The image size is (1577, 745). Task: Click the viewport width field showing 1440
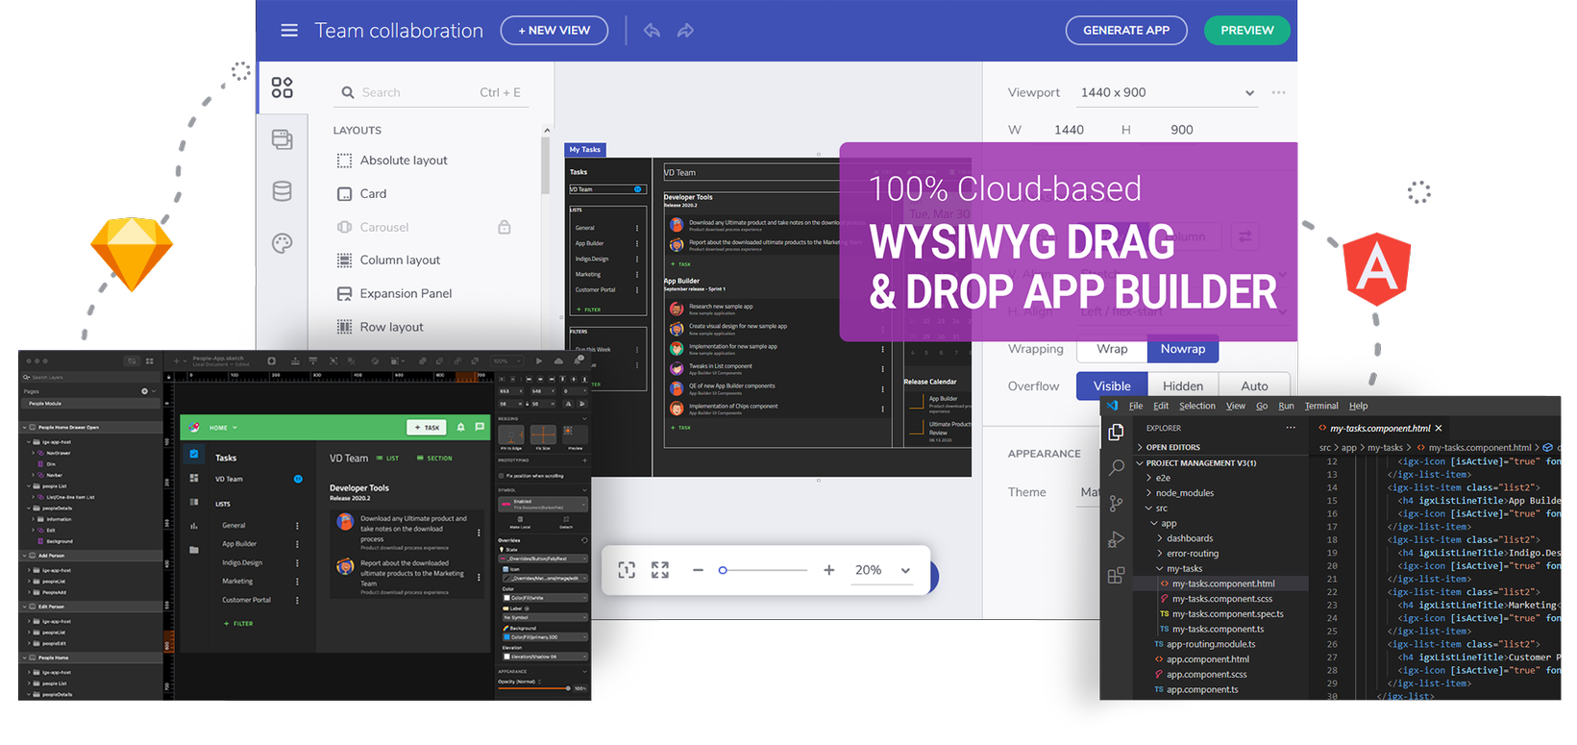[x=1069, y=130]
